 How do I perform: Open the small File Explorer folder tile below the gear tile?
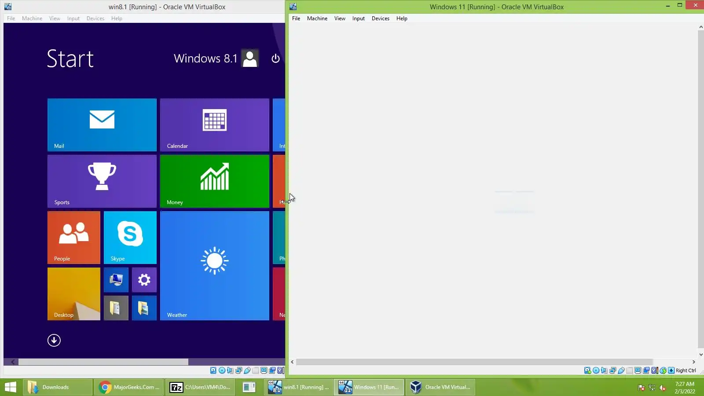pyautogui.click(x=144, y=308)
